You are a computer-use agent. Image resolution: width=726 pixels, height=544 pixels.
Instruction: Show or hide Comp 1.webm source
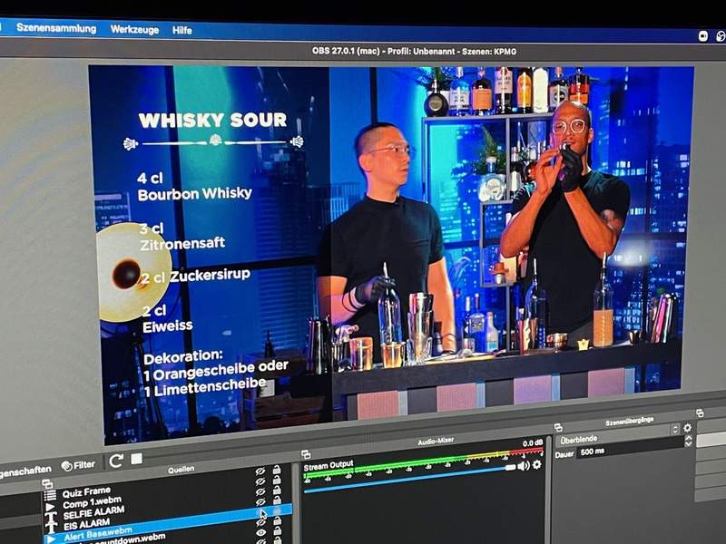tap(260, 482)
